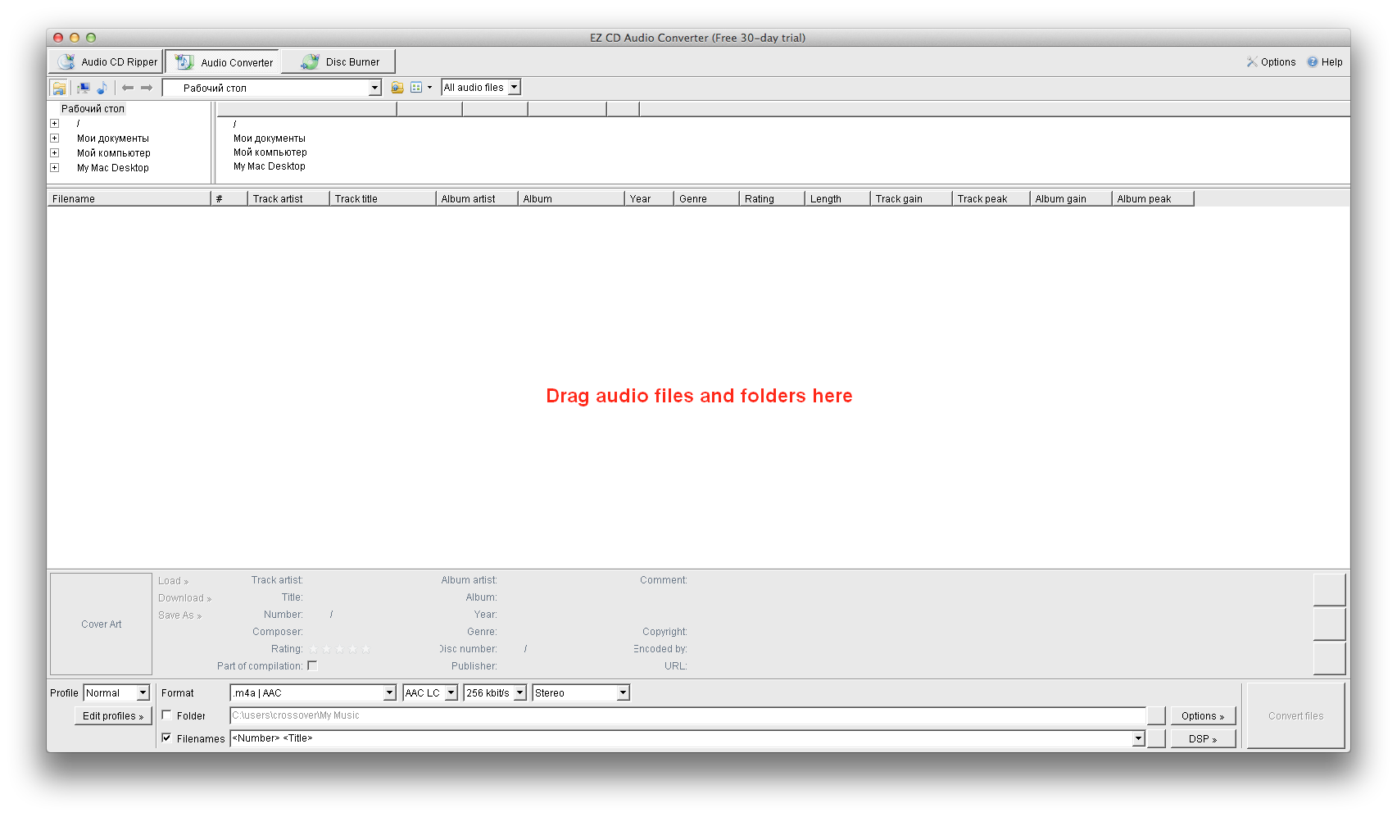Click Edit profiles button

pos(113,716)
